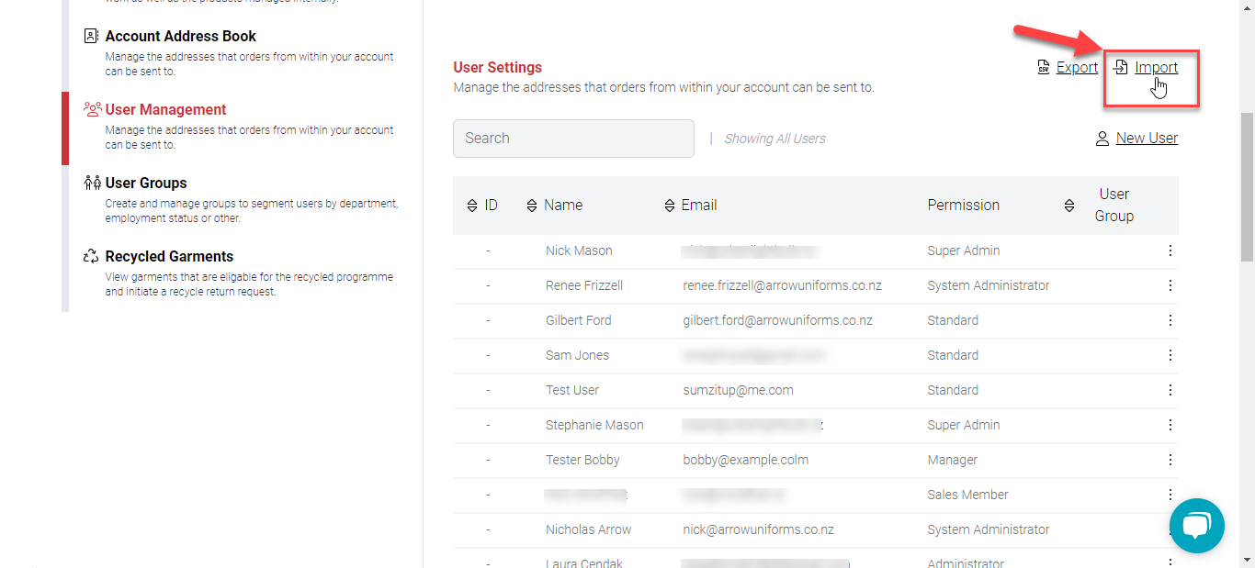1255x568 pixels.
Task: Click the New User link
Action: tap(1147, 139)
